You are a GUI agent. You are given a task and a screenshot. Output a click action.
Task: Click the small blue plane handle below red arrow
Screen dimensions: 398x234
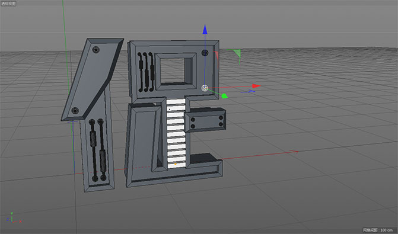click(248, 91)
